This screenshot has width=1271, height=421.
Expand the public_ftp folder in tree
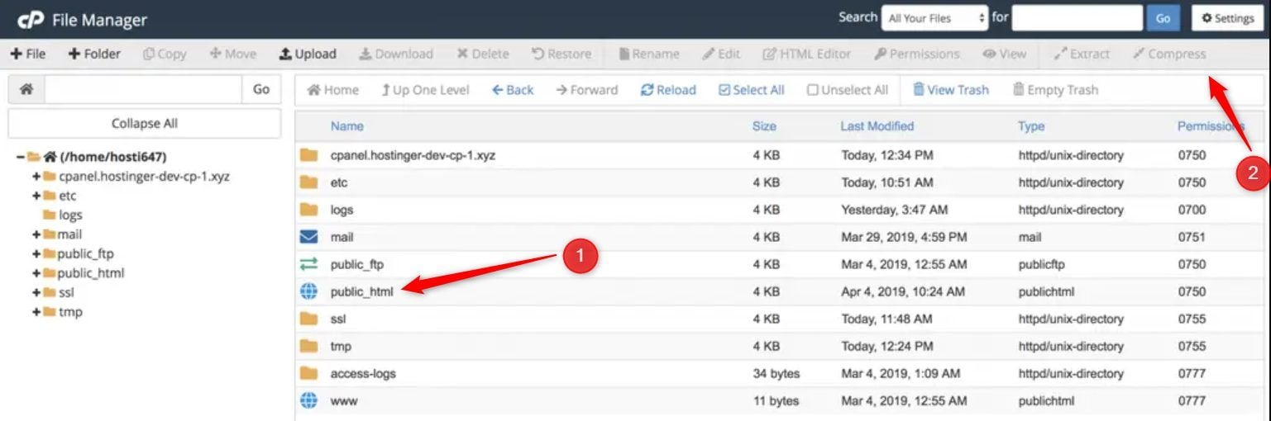pos(36,253)
